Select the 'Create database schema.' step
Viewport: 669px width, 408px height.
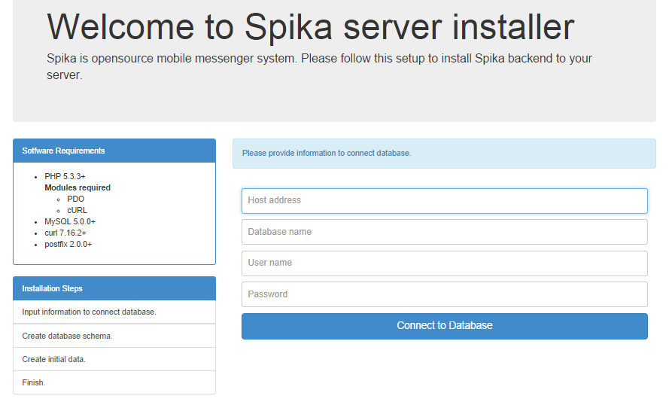coord(114,336)
